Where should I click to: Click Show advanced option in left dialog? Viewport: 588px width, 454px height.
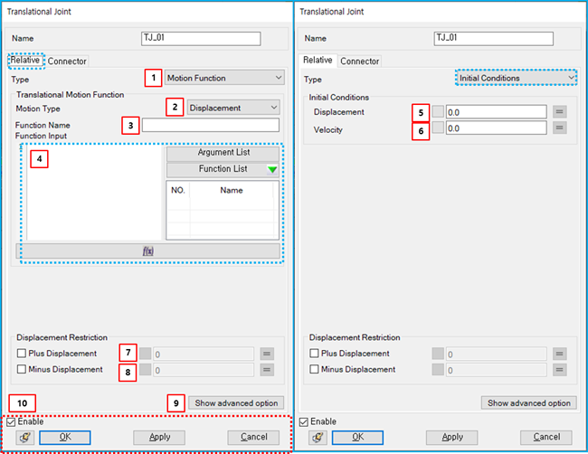[x=236, y=403]
